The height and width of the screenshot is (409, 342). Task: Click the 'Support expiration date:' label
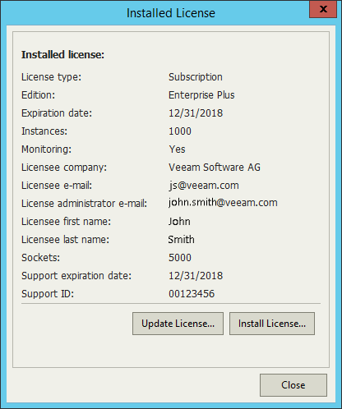[x=76, y=276]
